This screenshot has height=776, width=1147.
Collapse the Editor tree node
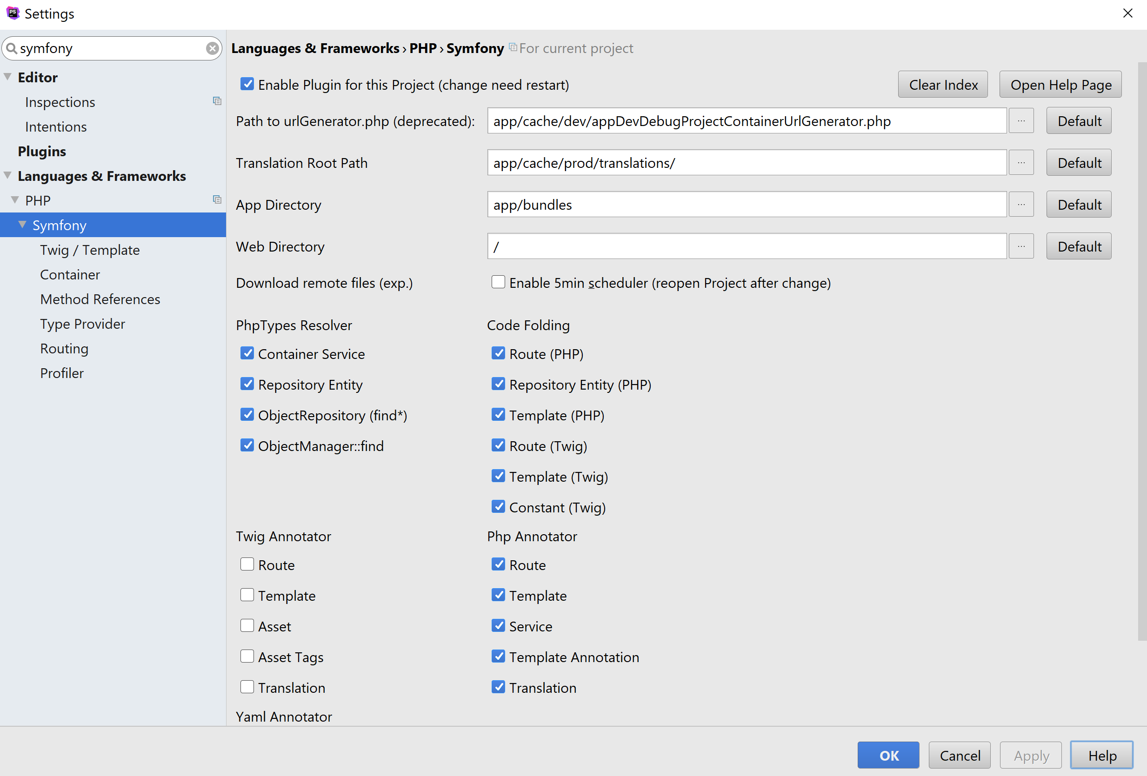(x=8, y=77)
